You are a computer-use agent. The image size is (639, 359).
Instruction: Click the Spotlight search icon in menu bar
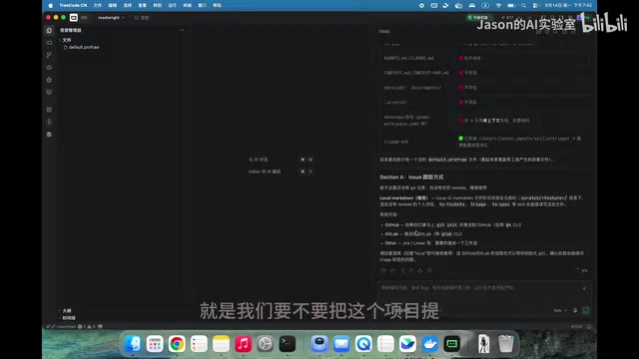click(x=523, y=5)
